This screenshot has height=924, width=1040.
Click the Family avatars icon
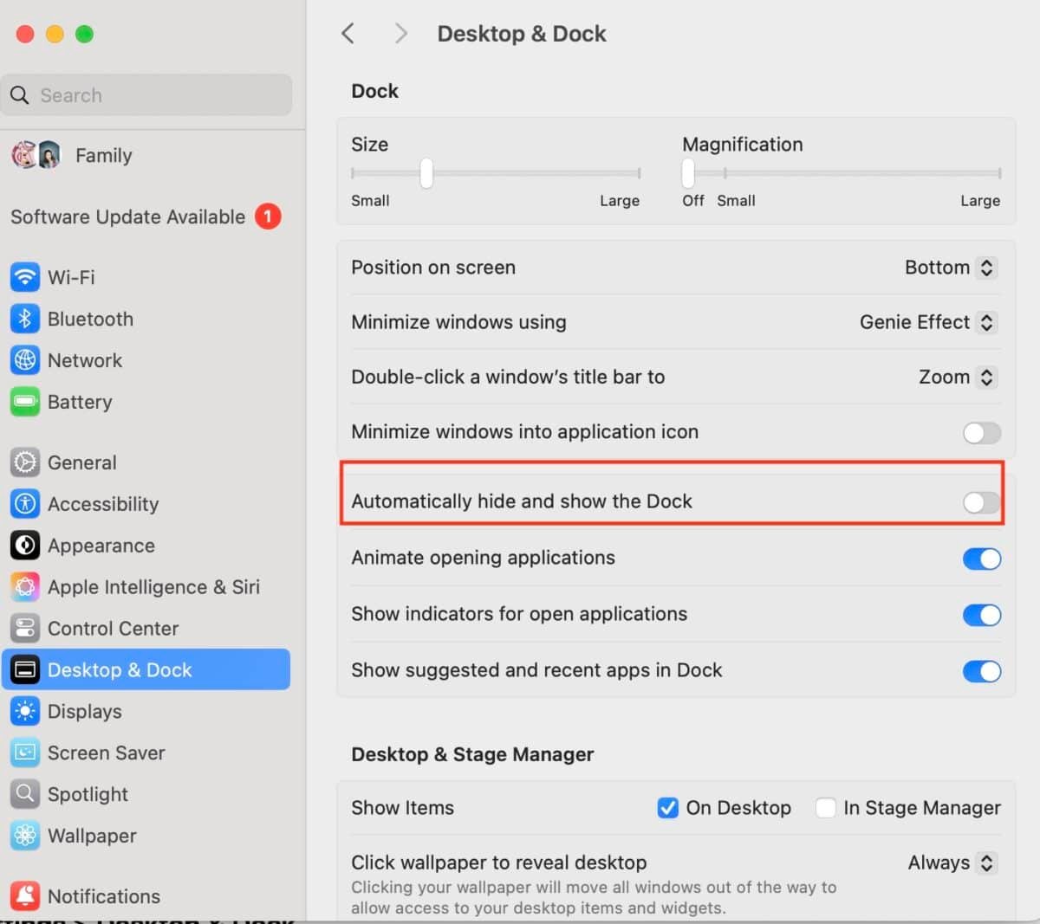tap(36, 155)
